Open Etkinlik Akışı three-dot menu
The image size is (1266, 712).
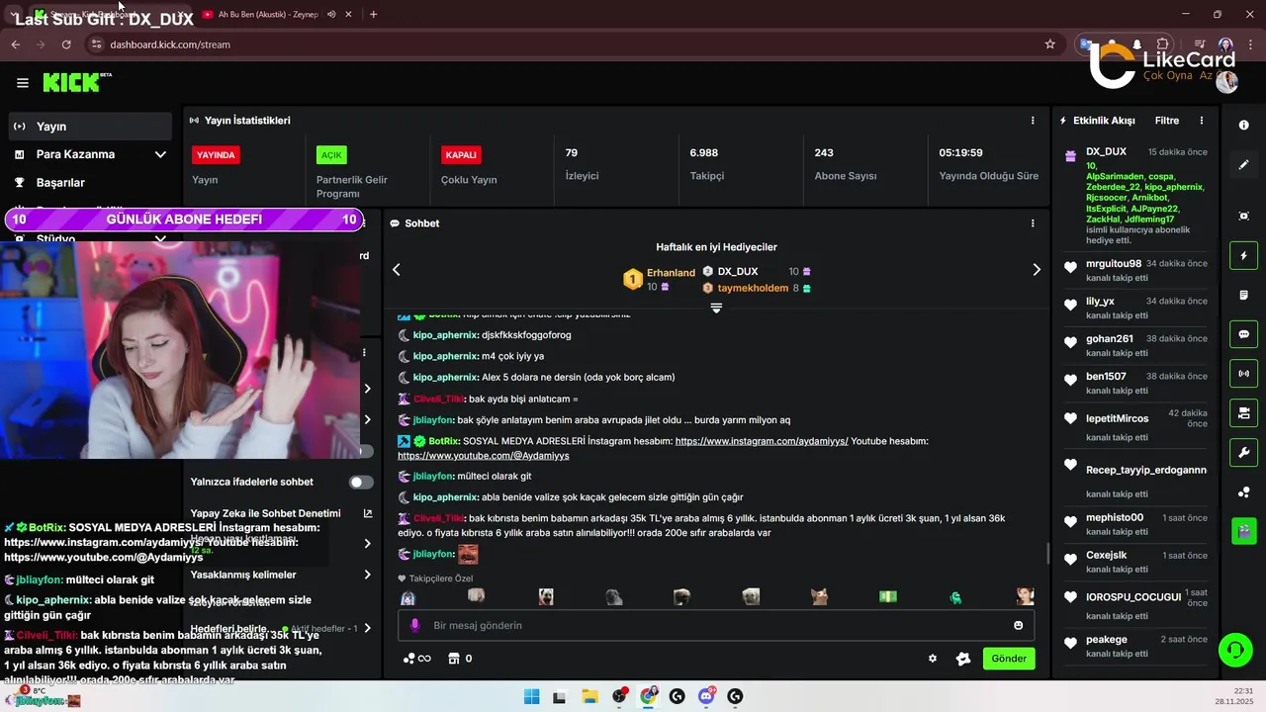pos(1202,121)
